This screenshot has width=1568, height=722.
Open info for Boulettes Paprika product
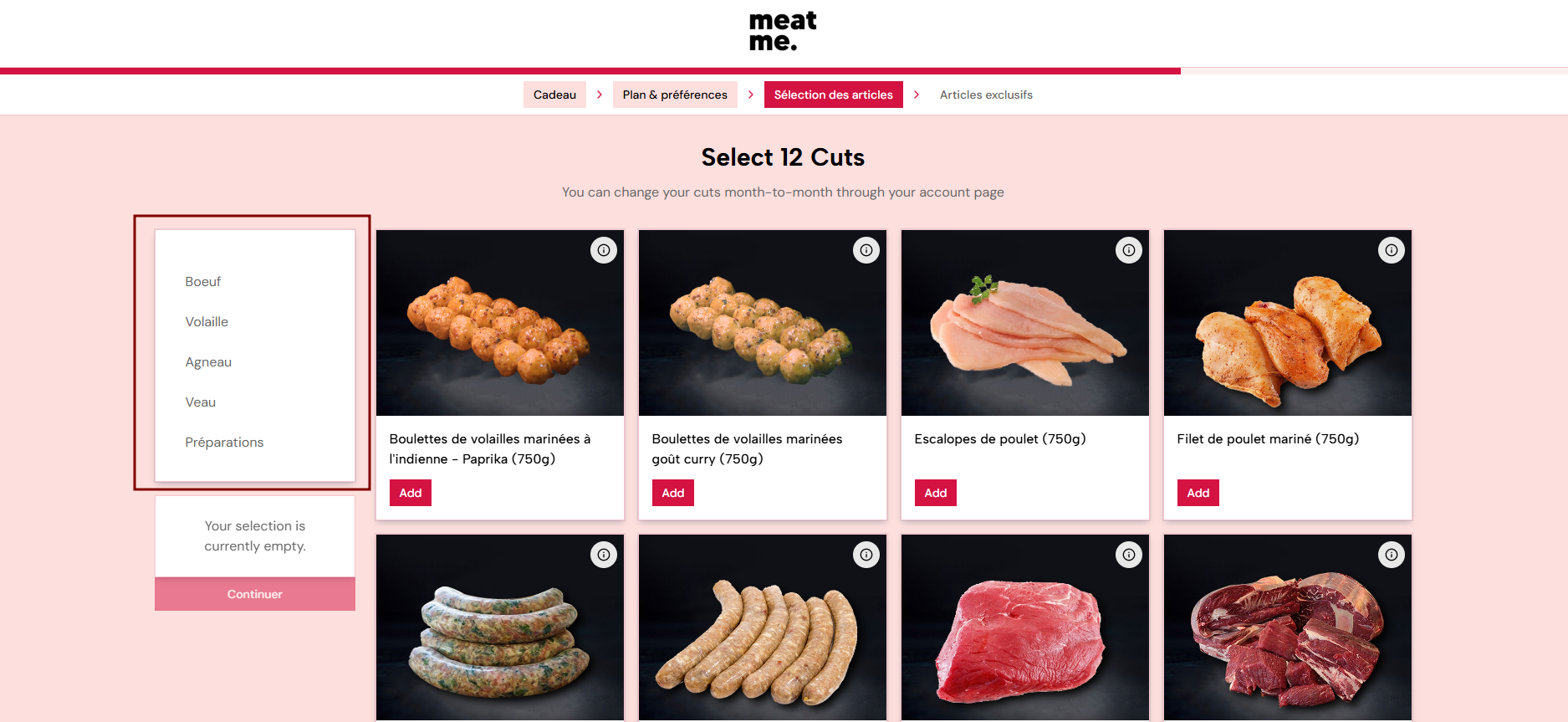[604, 250]
